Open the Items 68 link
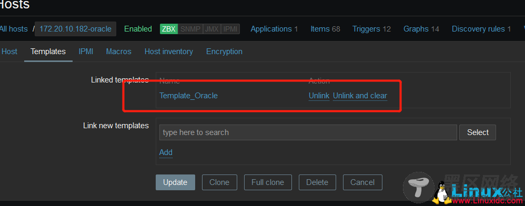Screen dimensions: 525x206 325,29
